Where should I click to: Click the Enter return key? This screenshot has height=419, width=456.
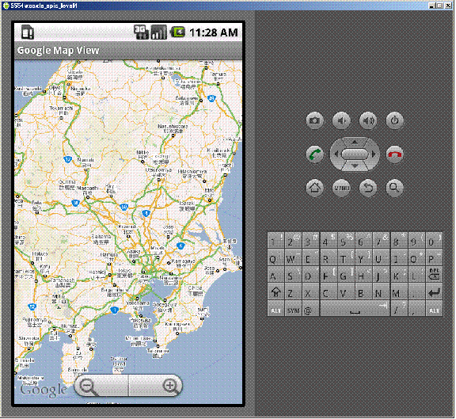[x=434, y=292]
